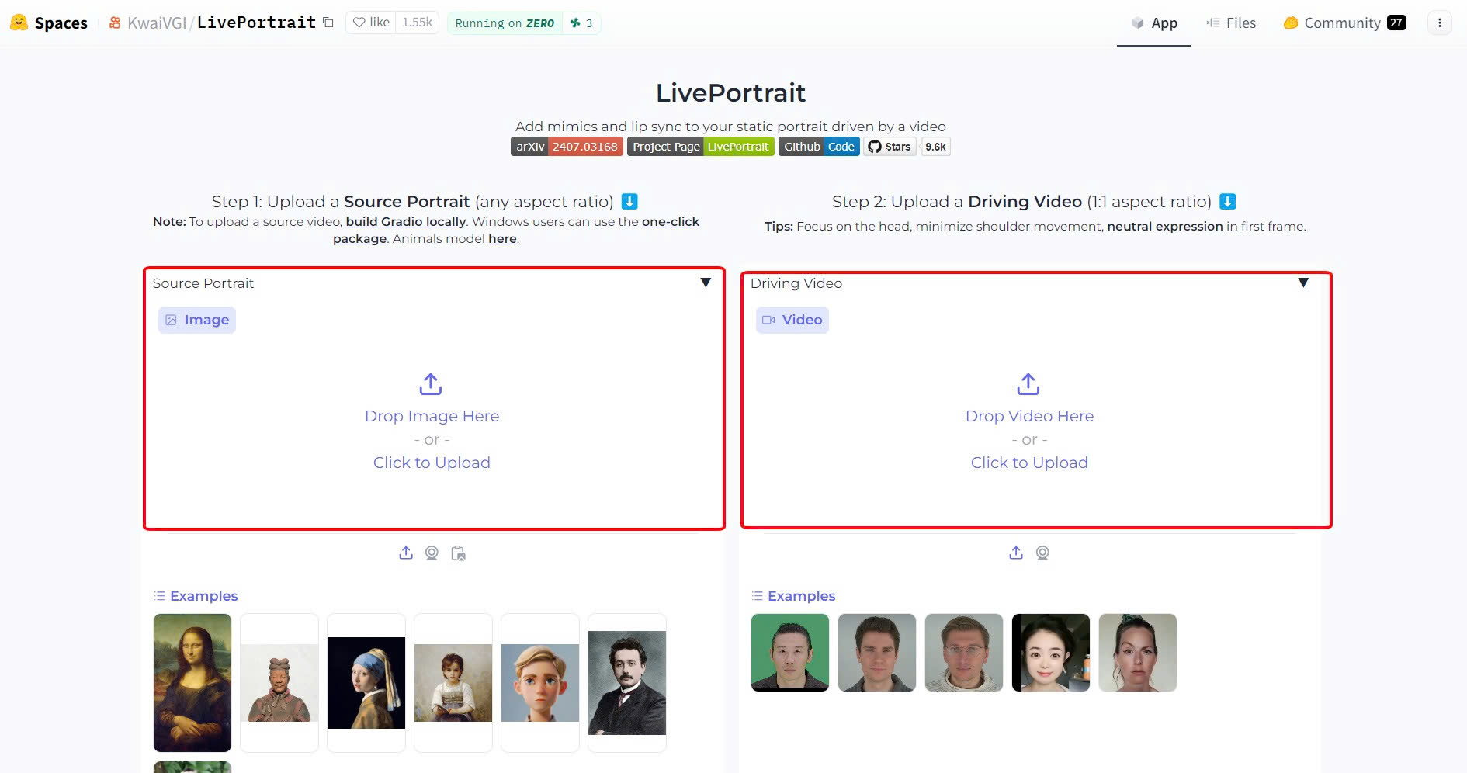Collapse the Driving Video panel arrow
This screenshot has width=1467, height=773.
[x=1303, y=283]
